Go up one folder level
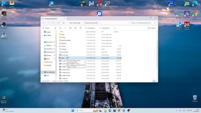The height and width of the screenshot is (113, 201). [53, 23]
